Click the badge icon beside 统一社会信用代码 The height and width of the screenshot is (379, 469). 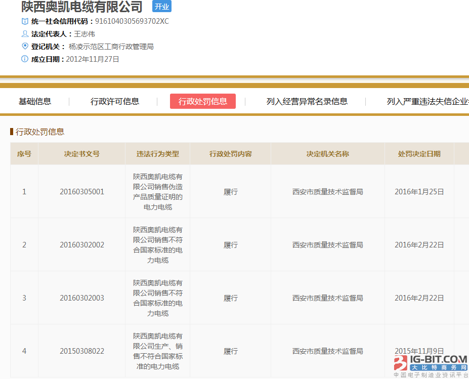click(x=24, y=21)
